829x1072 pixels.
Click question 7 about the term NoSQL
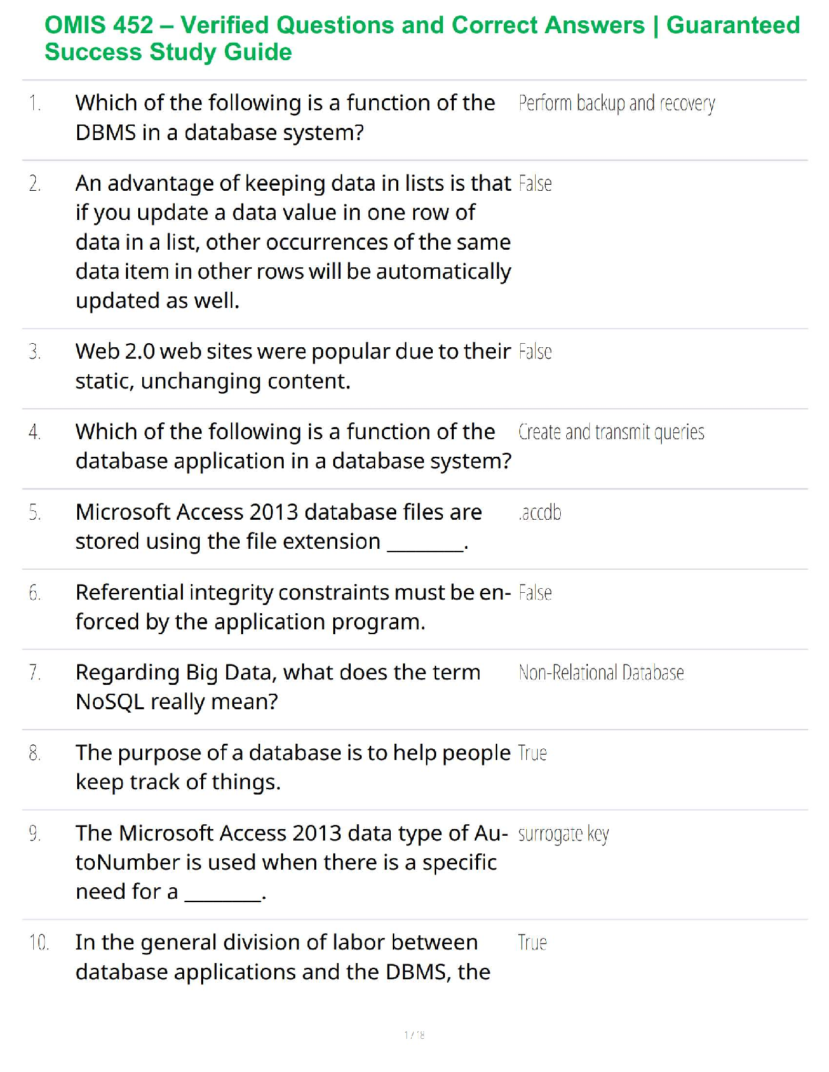coord(278,687)
